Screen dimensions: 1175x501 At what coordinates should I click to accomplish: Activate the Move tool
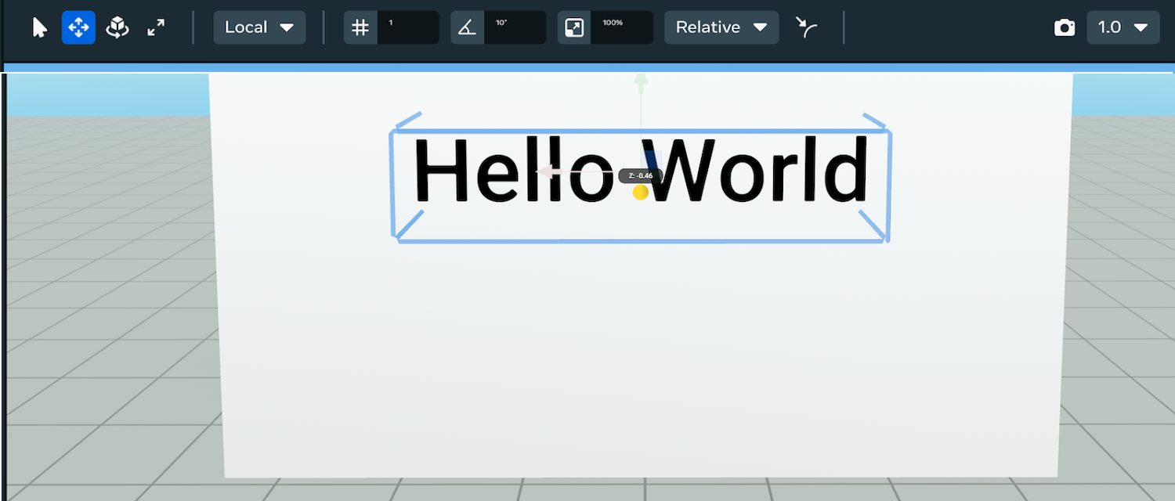78,27
